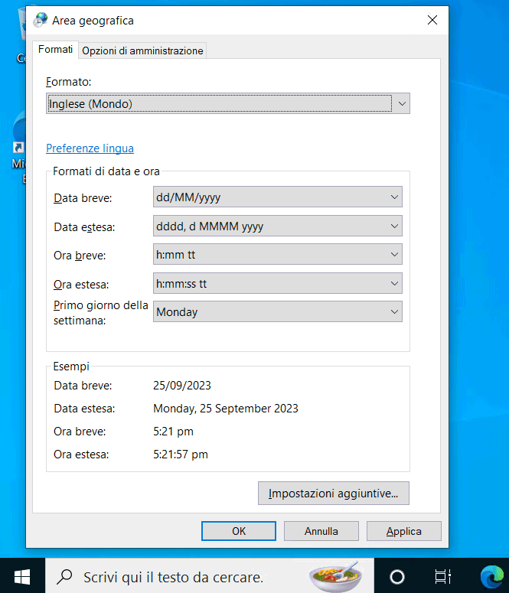Click the Impostazioni aggiuntive button
The height and width of the screenshot is (593, 509).
tap(334, 494)
